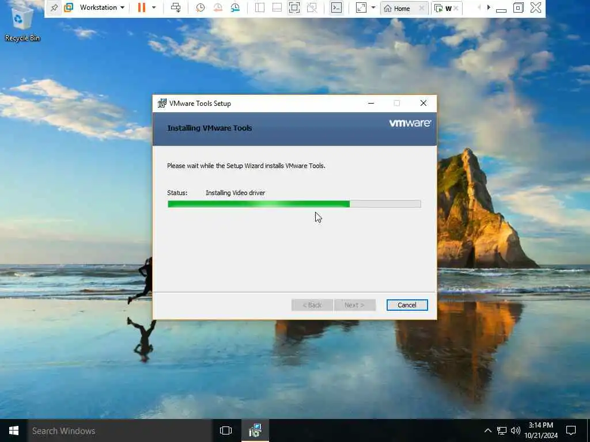Close the Home tab
Image resolution: width=590 pixels, height=442 pixels.
pos(422,8)
